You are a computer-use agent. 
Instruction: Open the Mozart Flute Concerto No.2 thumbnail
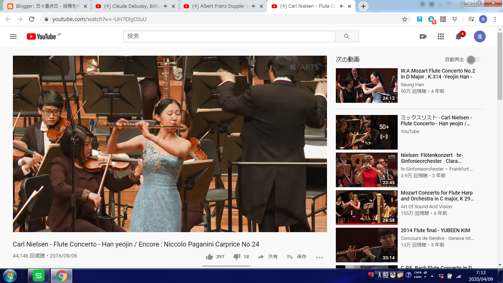(x=367, y=85)
